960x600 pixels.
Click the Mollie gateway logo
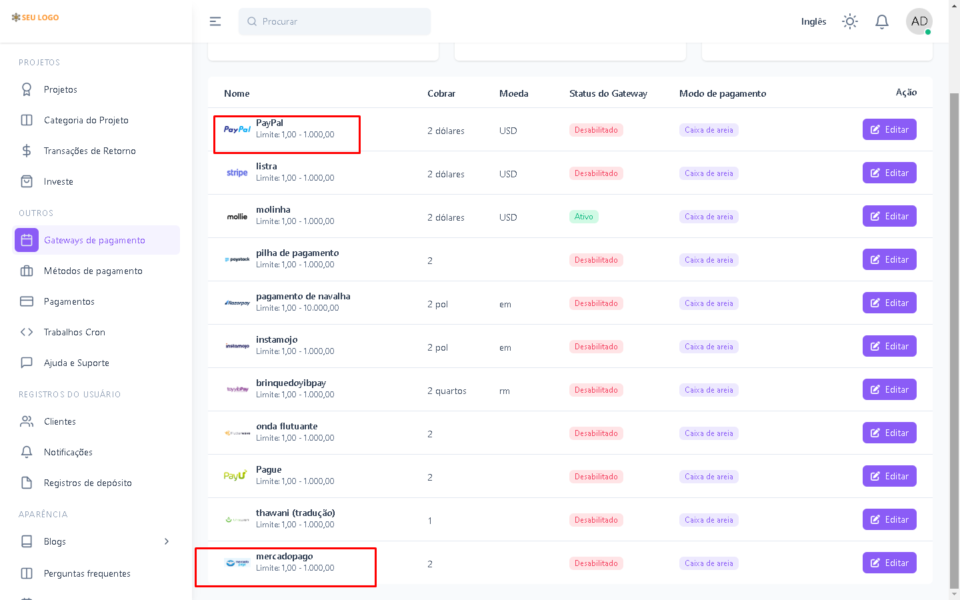pos(237,217)
